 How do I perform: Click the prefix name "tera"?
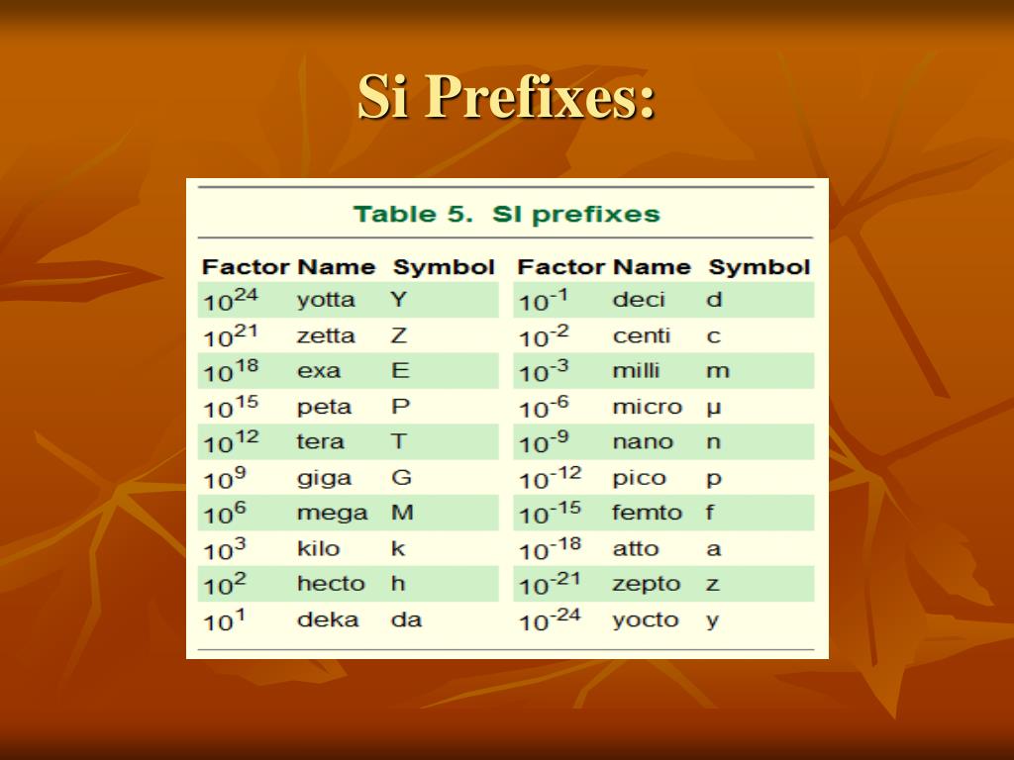coord(320,442)
